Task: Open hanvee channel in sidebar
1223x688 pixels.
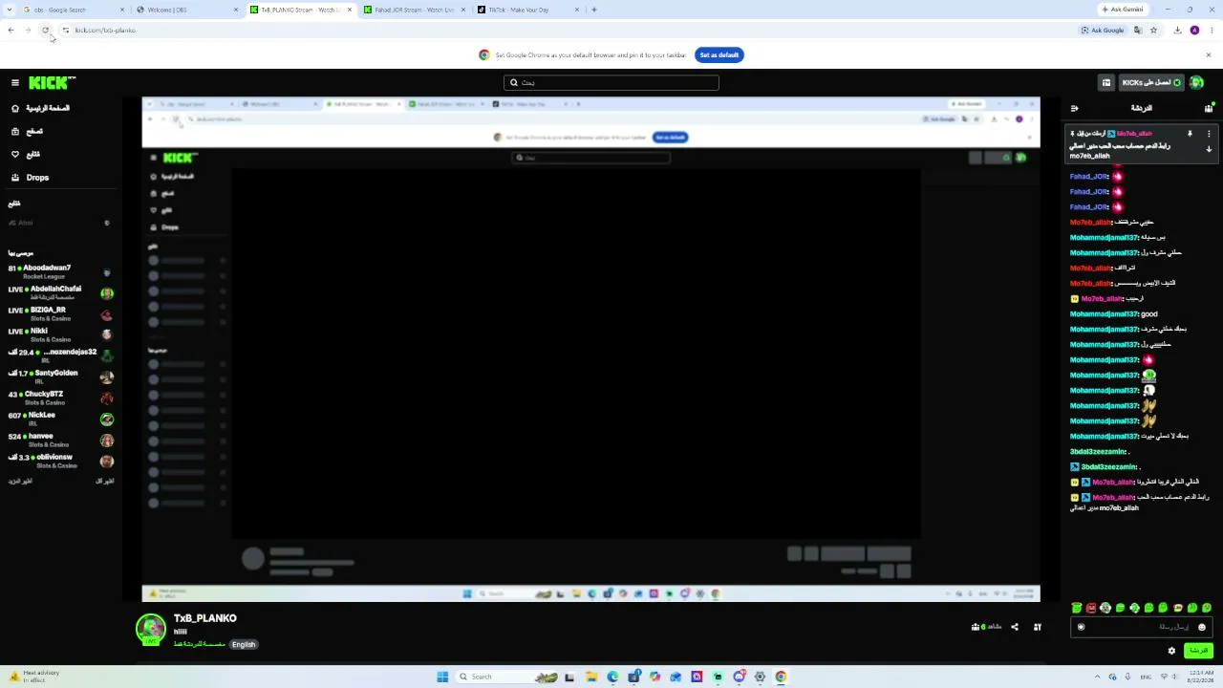Action: click(60, 440)
